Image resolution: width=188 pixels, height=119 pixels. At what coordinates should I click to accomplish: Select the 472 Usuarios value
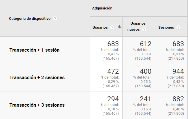tap(113, 71)
